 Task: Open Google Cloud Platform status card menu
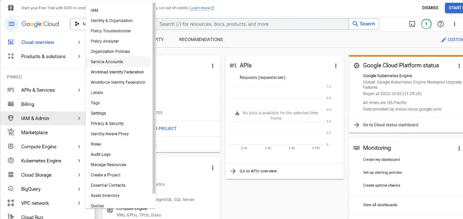point(459,66)
